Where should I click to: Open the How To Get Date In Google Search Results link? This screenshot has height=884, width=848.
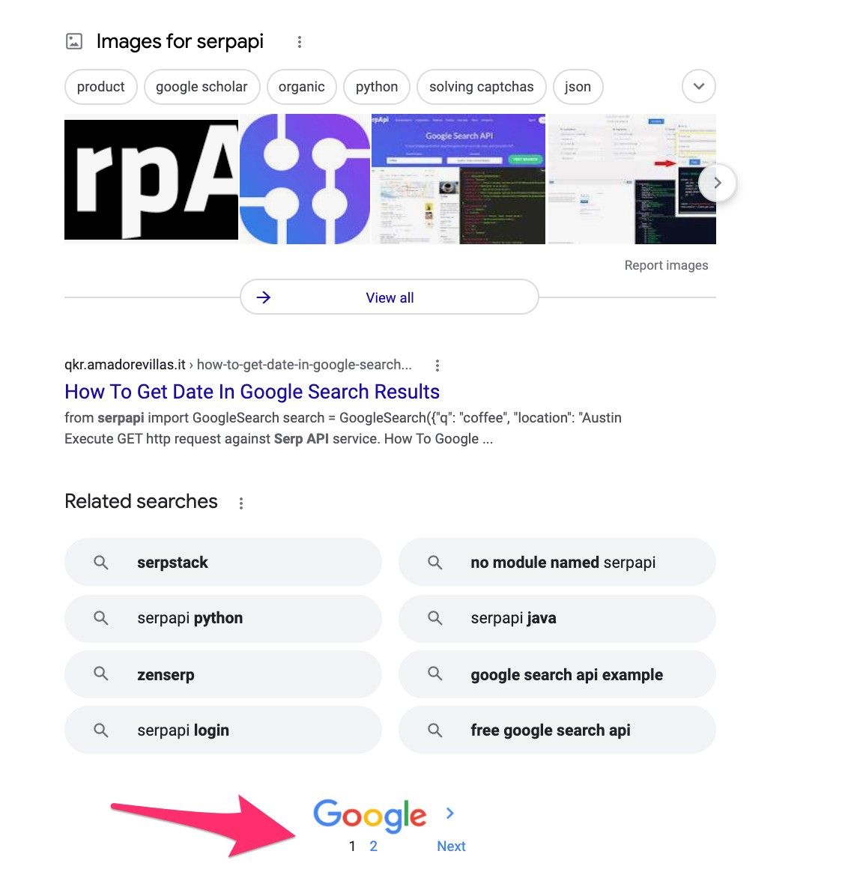(x=252, y=391)
